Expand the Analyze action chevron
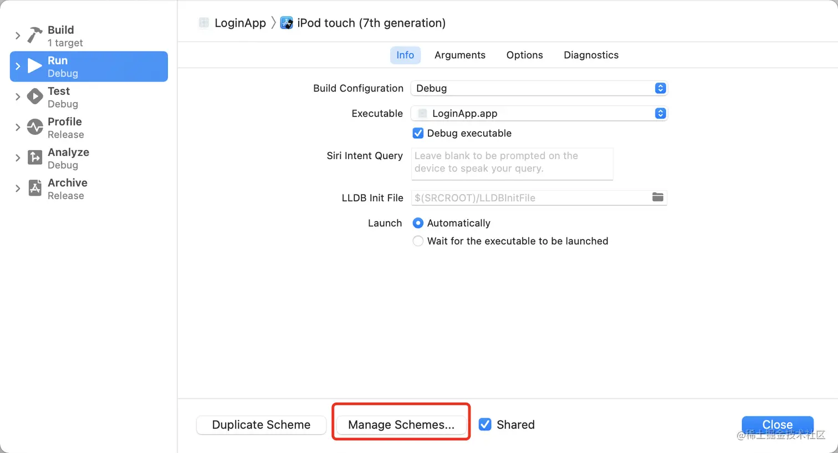Viewport: 838px width, 453px height. pyautogui.click(x=18, y=158)
